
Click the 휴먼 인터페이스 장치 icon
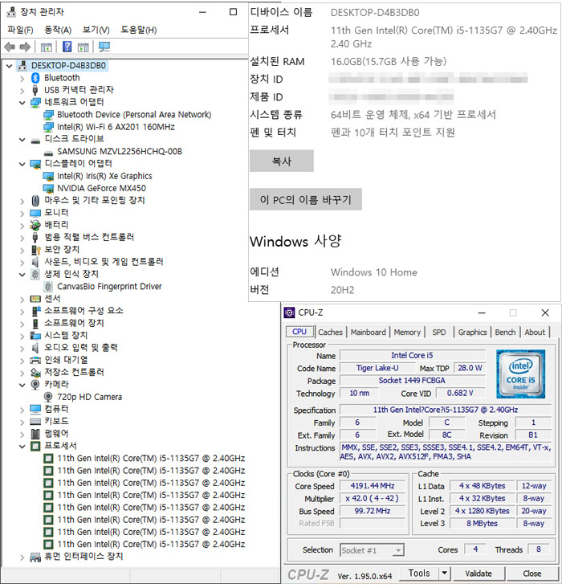pyautogui.click(x=35, y=557)
